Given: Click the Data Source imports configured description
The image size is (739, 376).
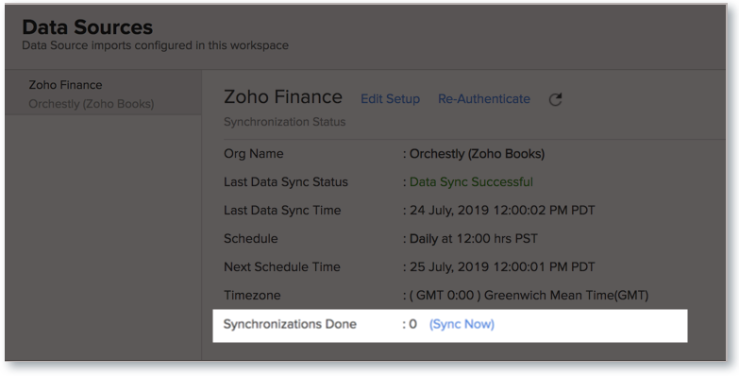Looking at the screenshot, I should click(x=156, y=45).
